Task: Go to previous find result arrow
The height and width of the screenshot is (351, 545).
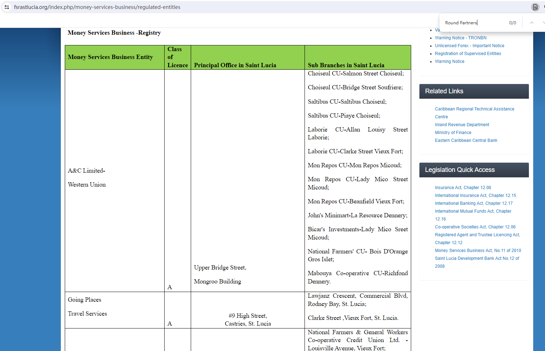Action: pos(532,23)
